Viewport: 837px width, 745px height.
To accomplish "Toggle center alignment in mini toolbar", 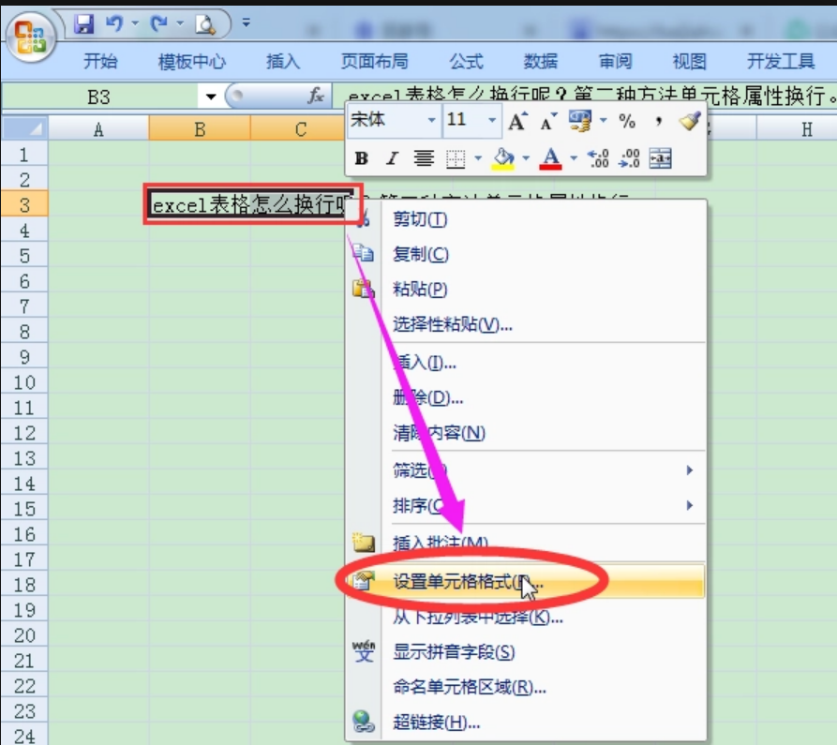I will coord(424,158).
